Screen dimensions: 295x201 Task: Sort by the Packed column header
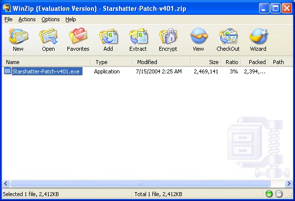[255, 62]
